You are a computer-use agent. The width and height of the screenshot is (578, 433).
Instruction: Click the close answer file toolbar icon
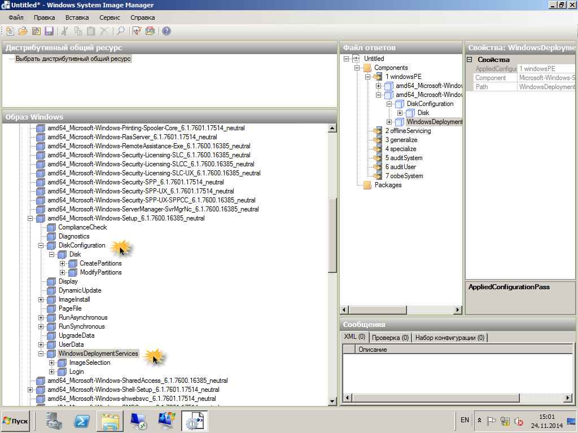[x=36, y=32]
